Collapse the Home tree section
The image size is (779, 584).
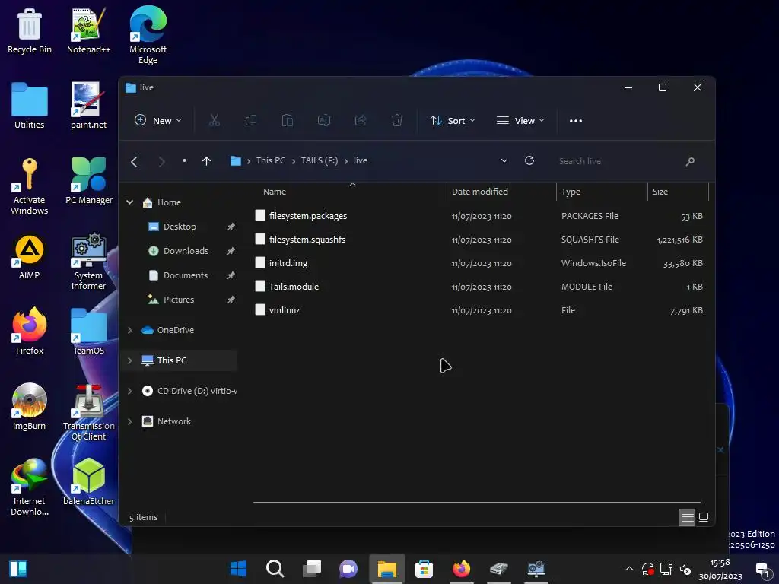[129, 202]
